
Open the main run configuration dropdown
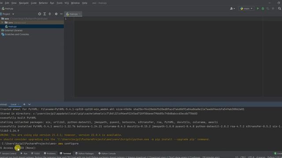click(x=246, y=8)
